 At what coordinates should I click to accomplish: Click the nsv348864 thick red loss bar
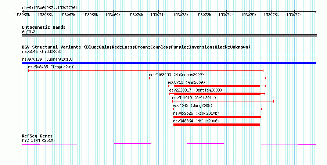click(217, 125)
